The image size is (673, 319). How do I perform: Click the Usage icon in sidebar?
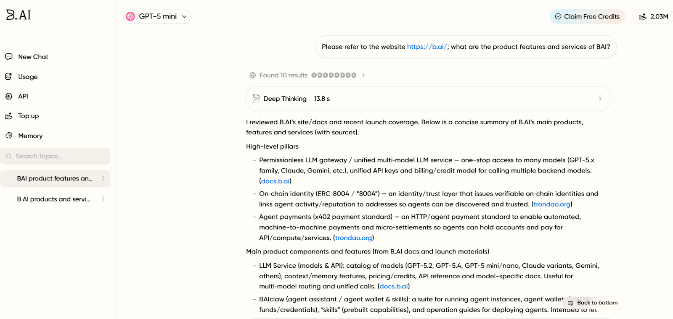[x=9, y=76]
